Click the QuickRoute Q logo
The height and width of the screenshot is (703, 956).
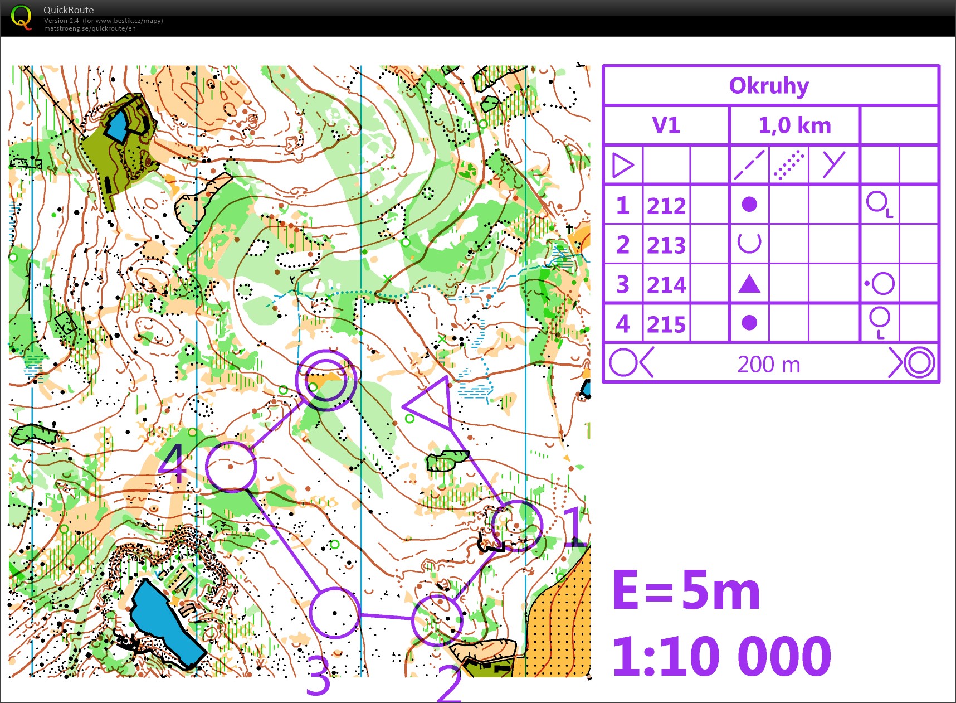click(x=21, y=17)
